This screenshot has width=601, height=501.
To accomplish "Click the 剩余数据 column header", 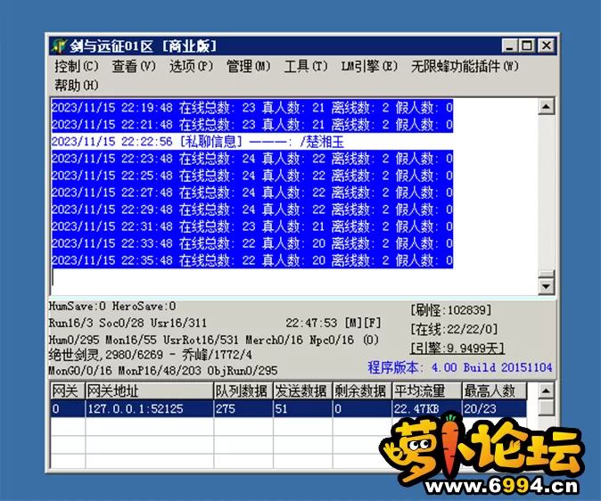I will (x=362, y=391).
